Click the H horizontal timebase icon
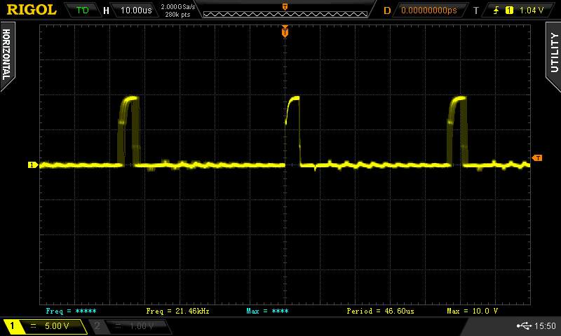 coord(106,10)
